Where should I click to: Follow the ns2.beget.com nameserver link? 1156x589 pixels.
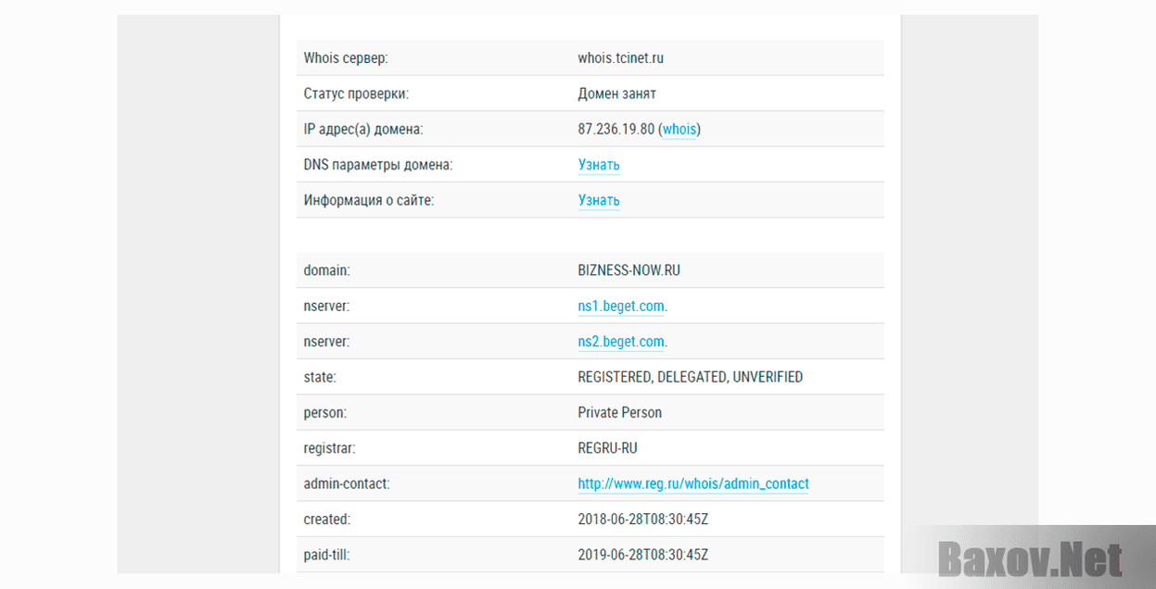click(x=621, y=342)
